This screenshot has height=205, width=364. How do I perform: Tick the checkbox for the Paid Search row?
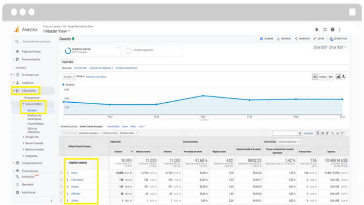pyautogui.click(x=61, y=180)
